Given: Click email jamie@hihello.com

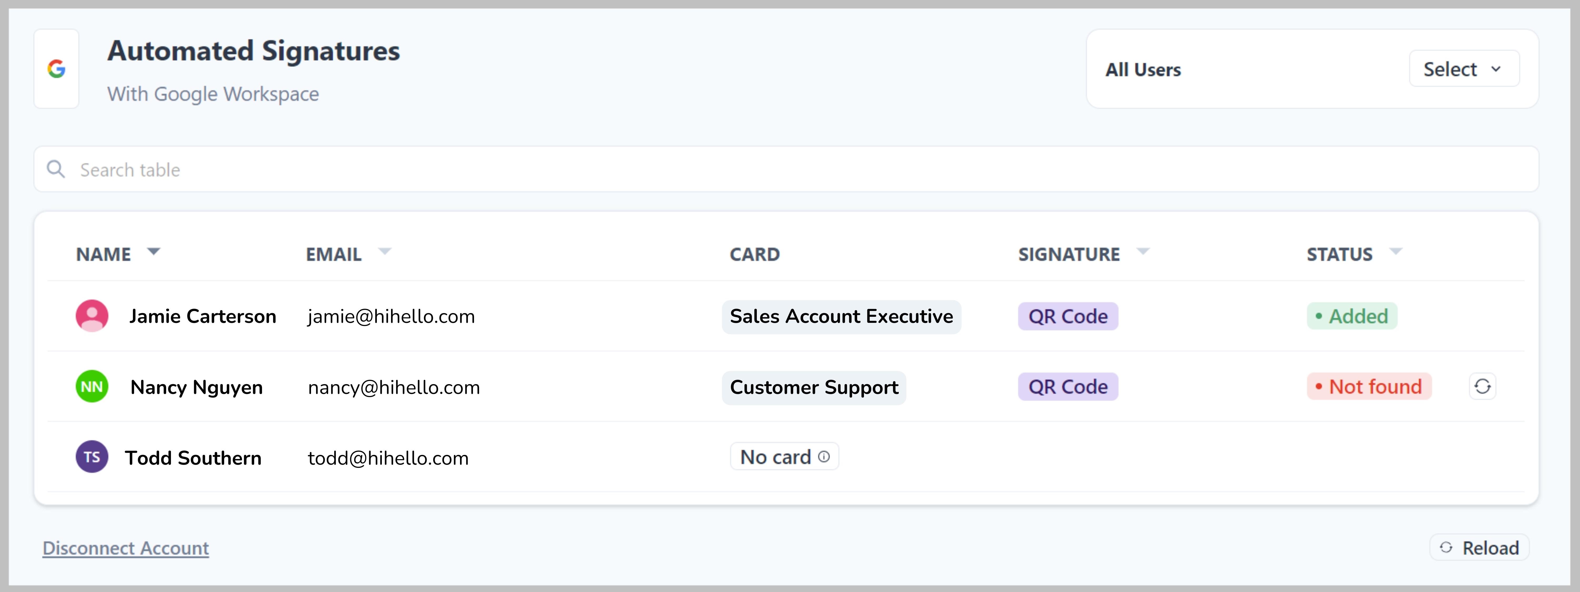Looking at the screenshot, I should [x=391, y=316].
